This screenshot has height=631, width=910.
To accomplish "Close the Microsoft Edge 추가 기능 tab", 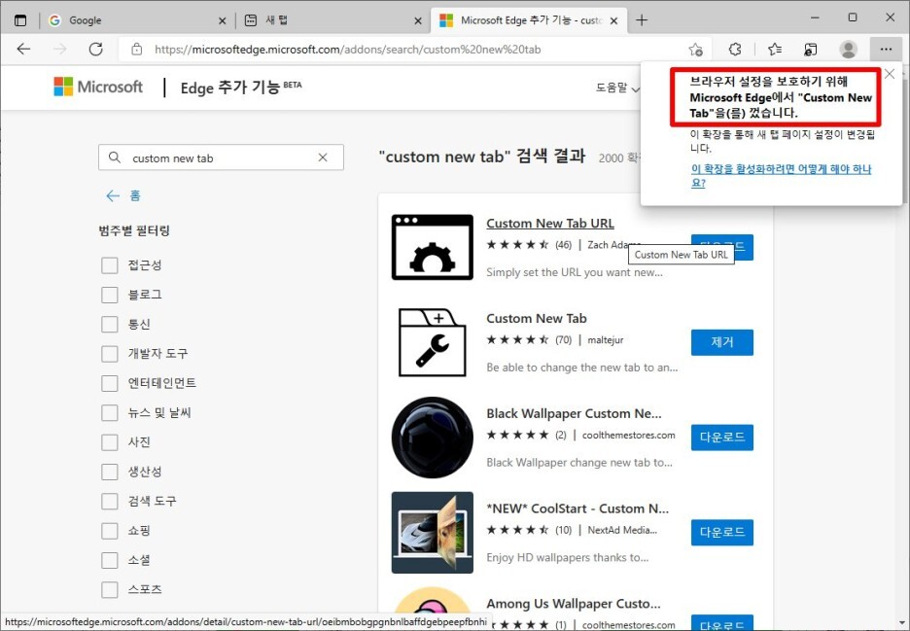I will (614, 20).
